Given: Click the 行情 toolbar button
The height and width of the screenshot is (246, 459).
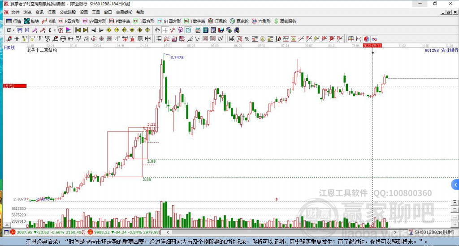Looking at the screenshot, I should click(x=14, y=21).
